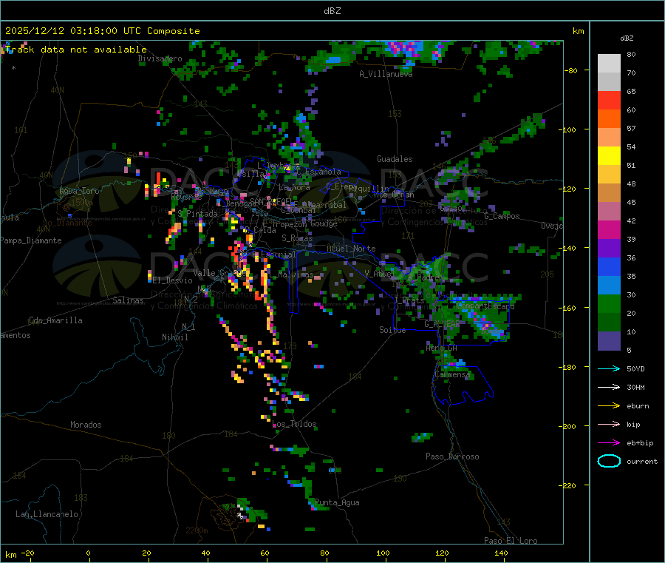Click the 'dBZ' title at the top
The image size is (665, 563).
point(332,10)
